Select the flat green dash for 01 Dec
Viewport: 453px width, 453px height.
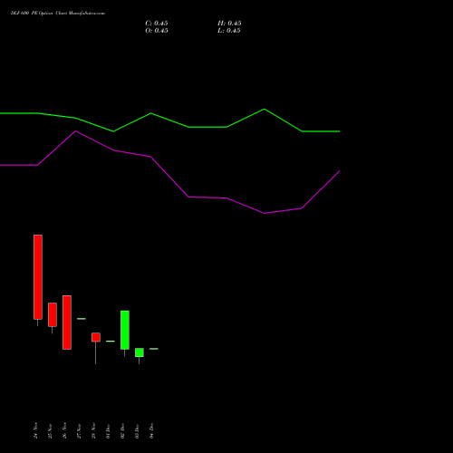pos(111,342)
